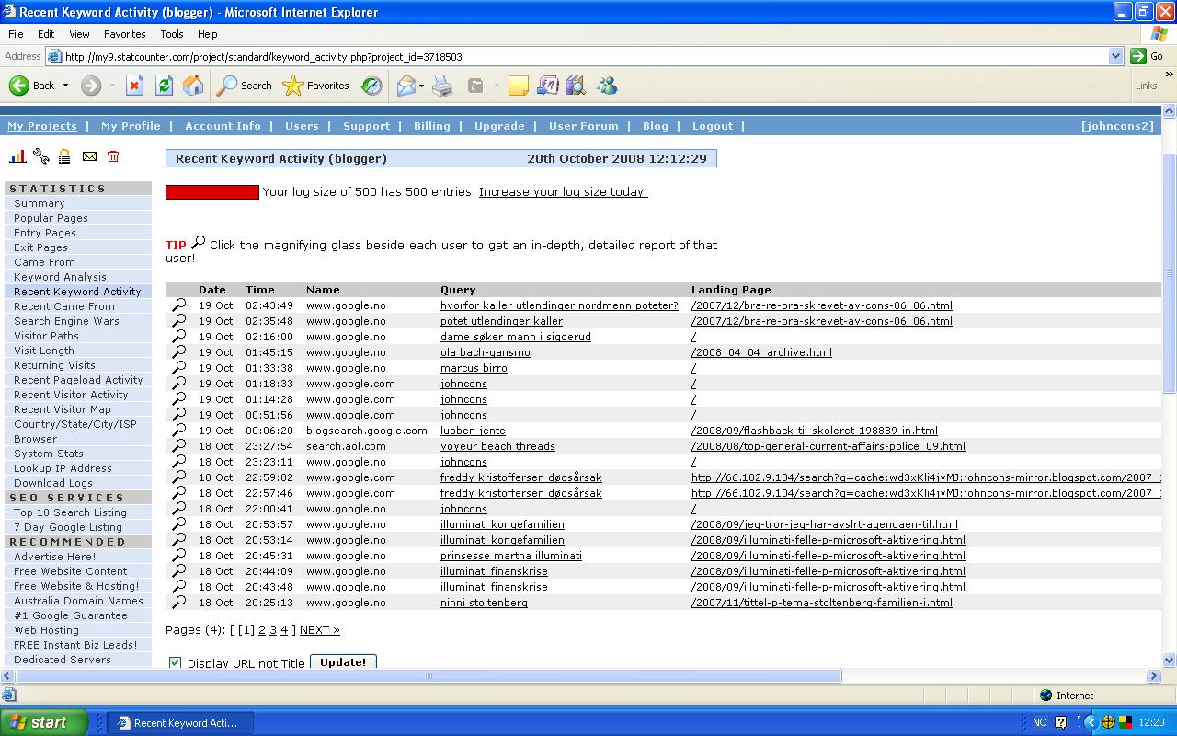Go to results page 3
The image size is (1177, 736).
coord(272,629)
